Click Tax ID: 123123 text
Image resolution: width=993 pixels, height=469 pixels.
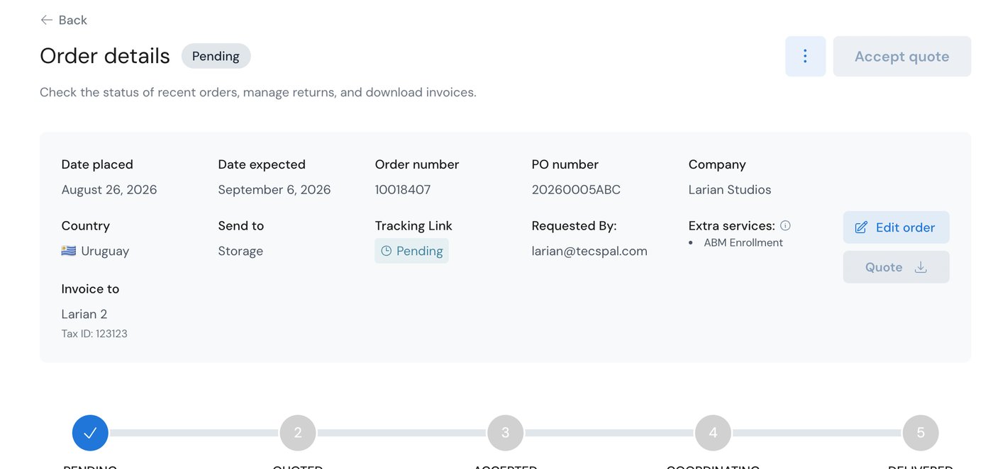(94, 334)
